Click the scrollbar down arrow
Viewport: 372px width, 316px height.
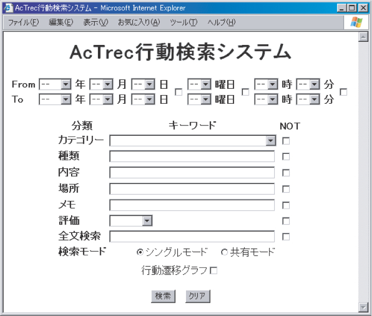(x=363, y=307)
